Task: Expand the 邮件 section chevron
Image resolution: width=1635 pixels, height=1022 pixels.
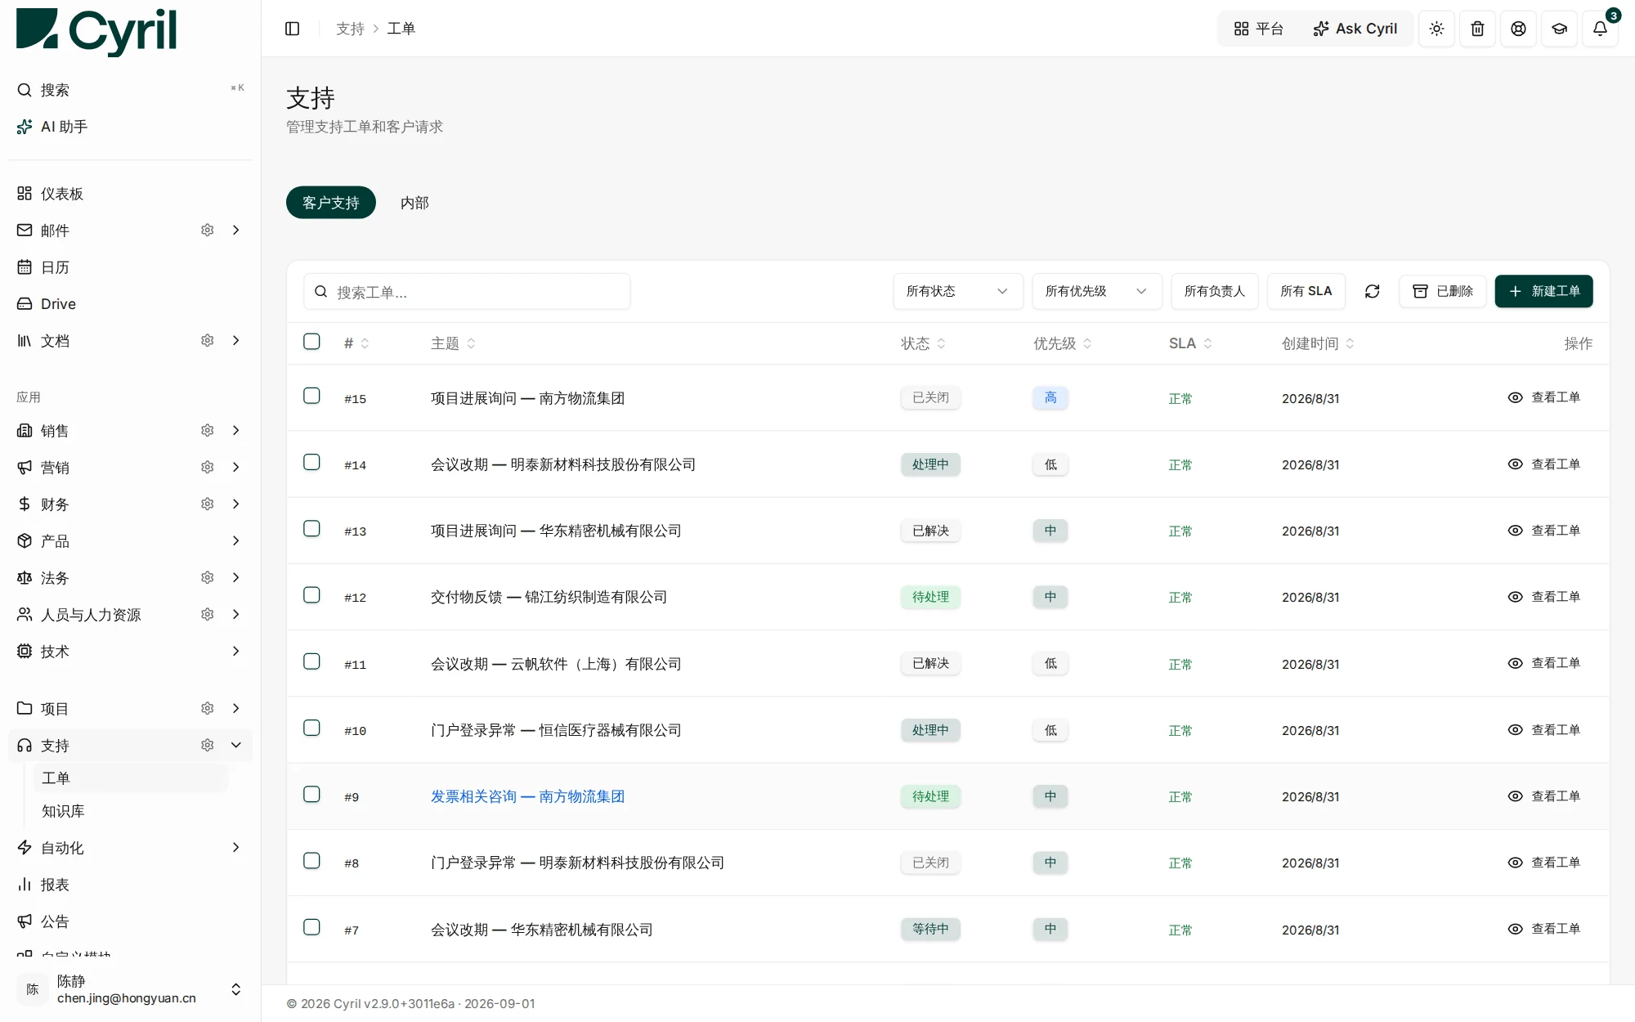Action: [x=236, y=231]
